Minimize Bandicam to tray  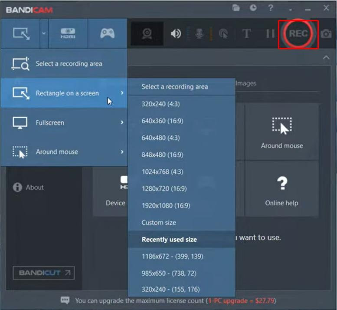(291, 10)
